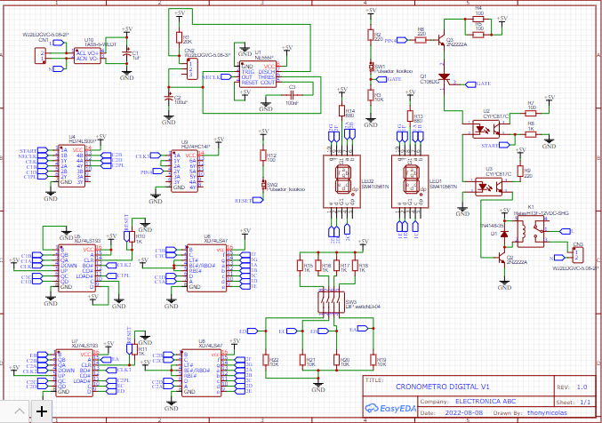Select resistor R12 100
The width and height of the screenshot is (602, 423).
point(263,156)
